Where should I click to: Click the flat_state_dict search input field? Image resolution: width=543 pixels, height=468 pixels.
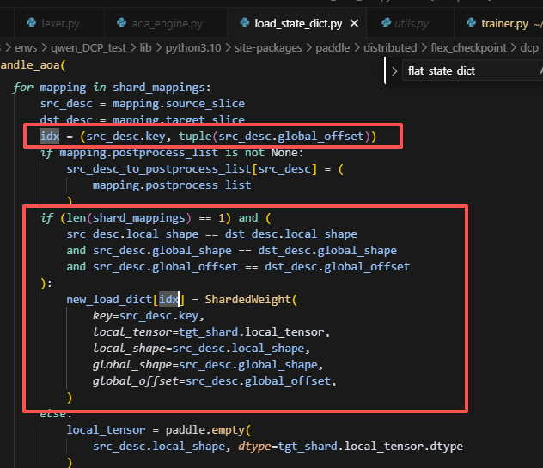coord(468,71)
